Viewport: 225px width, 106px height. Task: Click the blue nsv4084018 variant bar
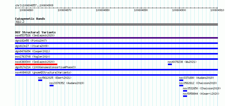(116, 75)
